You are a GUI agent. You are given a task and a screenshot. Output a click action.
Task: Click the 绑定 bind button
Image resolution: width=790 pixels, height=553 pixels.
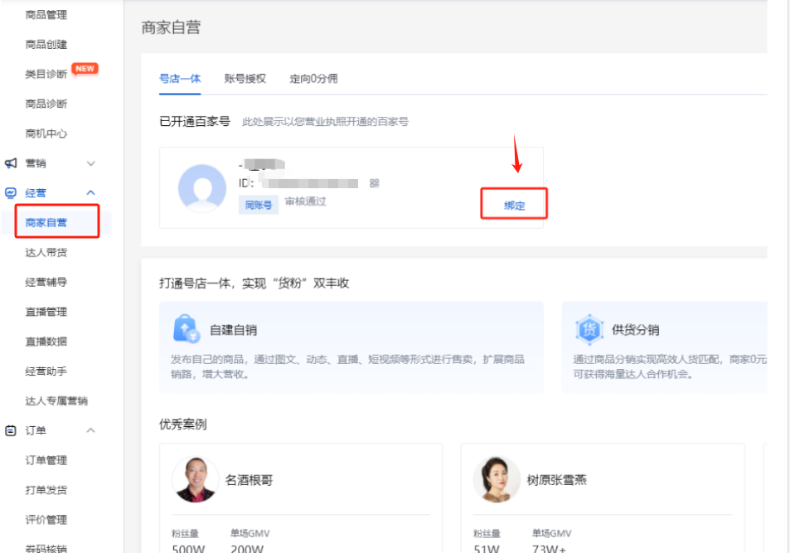514,205
